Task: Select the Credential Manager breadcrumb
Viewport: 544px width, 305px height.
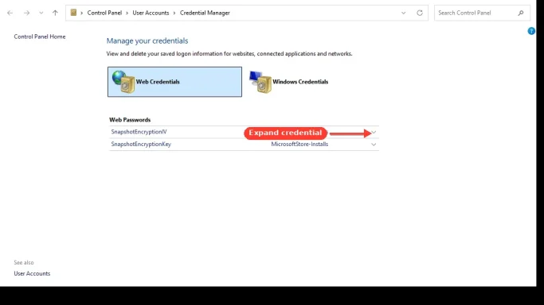Action: (x=205, y=13)
